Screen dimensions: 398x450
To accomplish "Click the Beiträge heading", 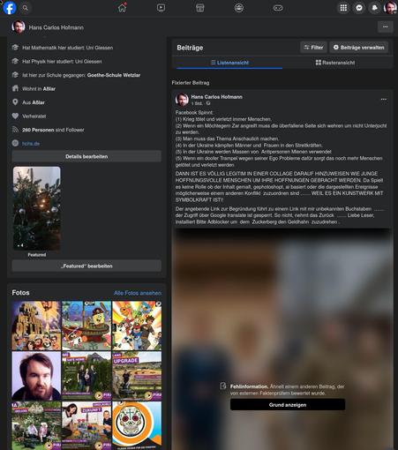I will [190, 48].
